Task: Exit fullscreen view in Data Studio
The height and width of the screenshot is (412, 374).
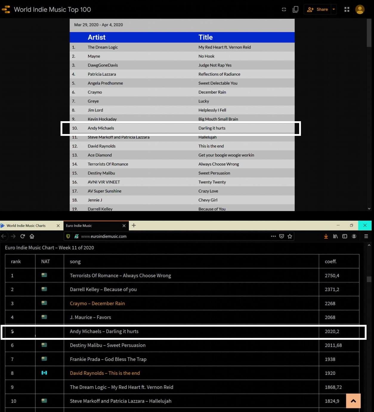Action: 284,10
